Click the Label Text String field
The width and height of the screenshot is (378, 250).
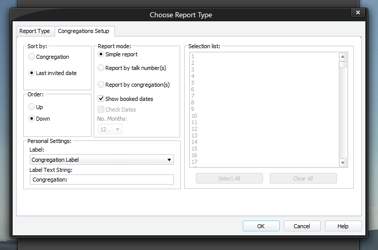102,180
